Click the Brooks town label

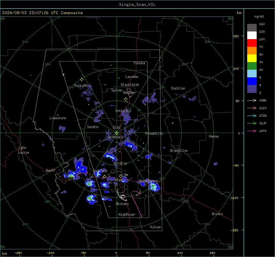[x=217, y=214]
